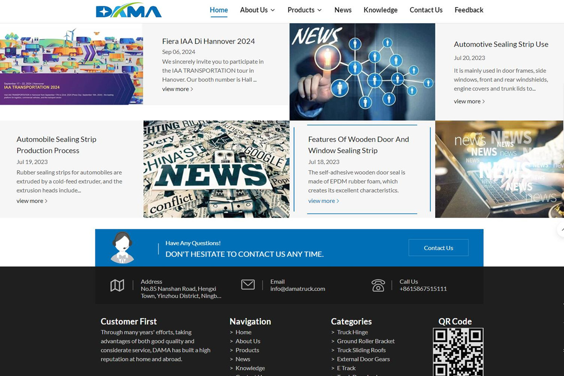Click the NEWS network touch image
The image size is (564, 376).
[x=362, y=72]
